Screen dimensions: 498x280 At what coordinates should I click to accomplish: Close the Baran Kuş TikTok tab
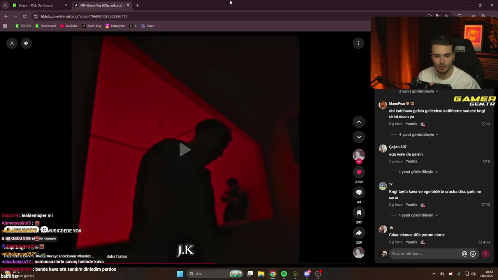click(128, 5)
